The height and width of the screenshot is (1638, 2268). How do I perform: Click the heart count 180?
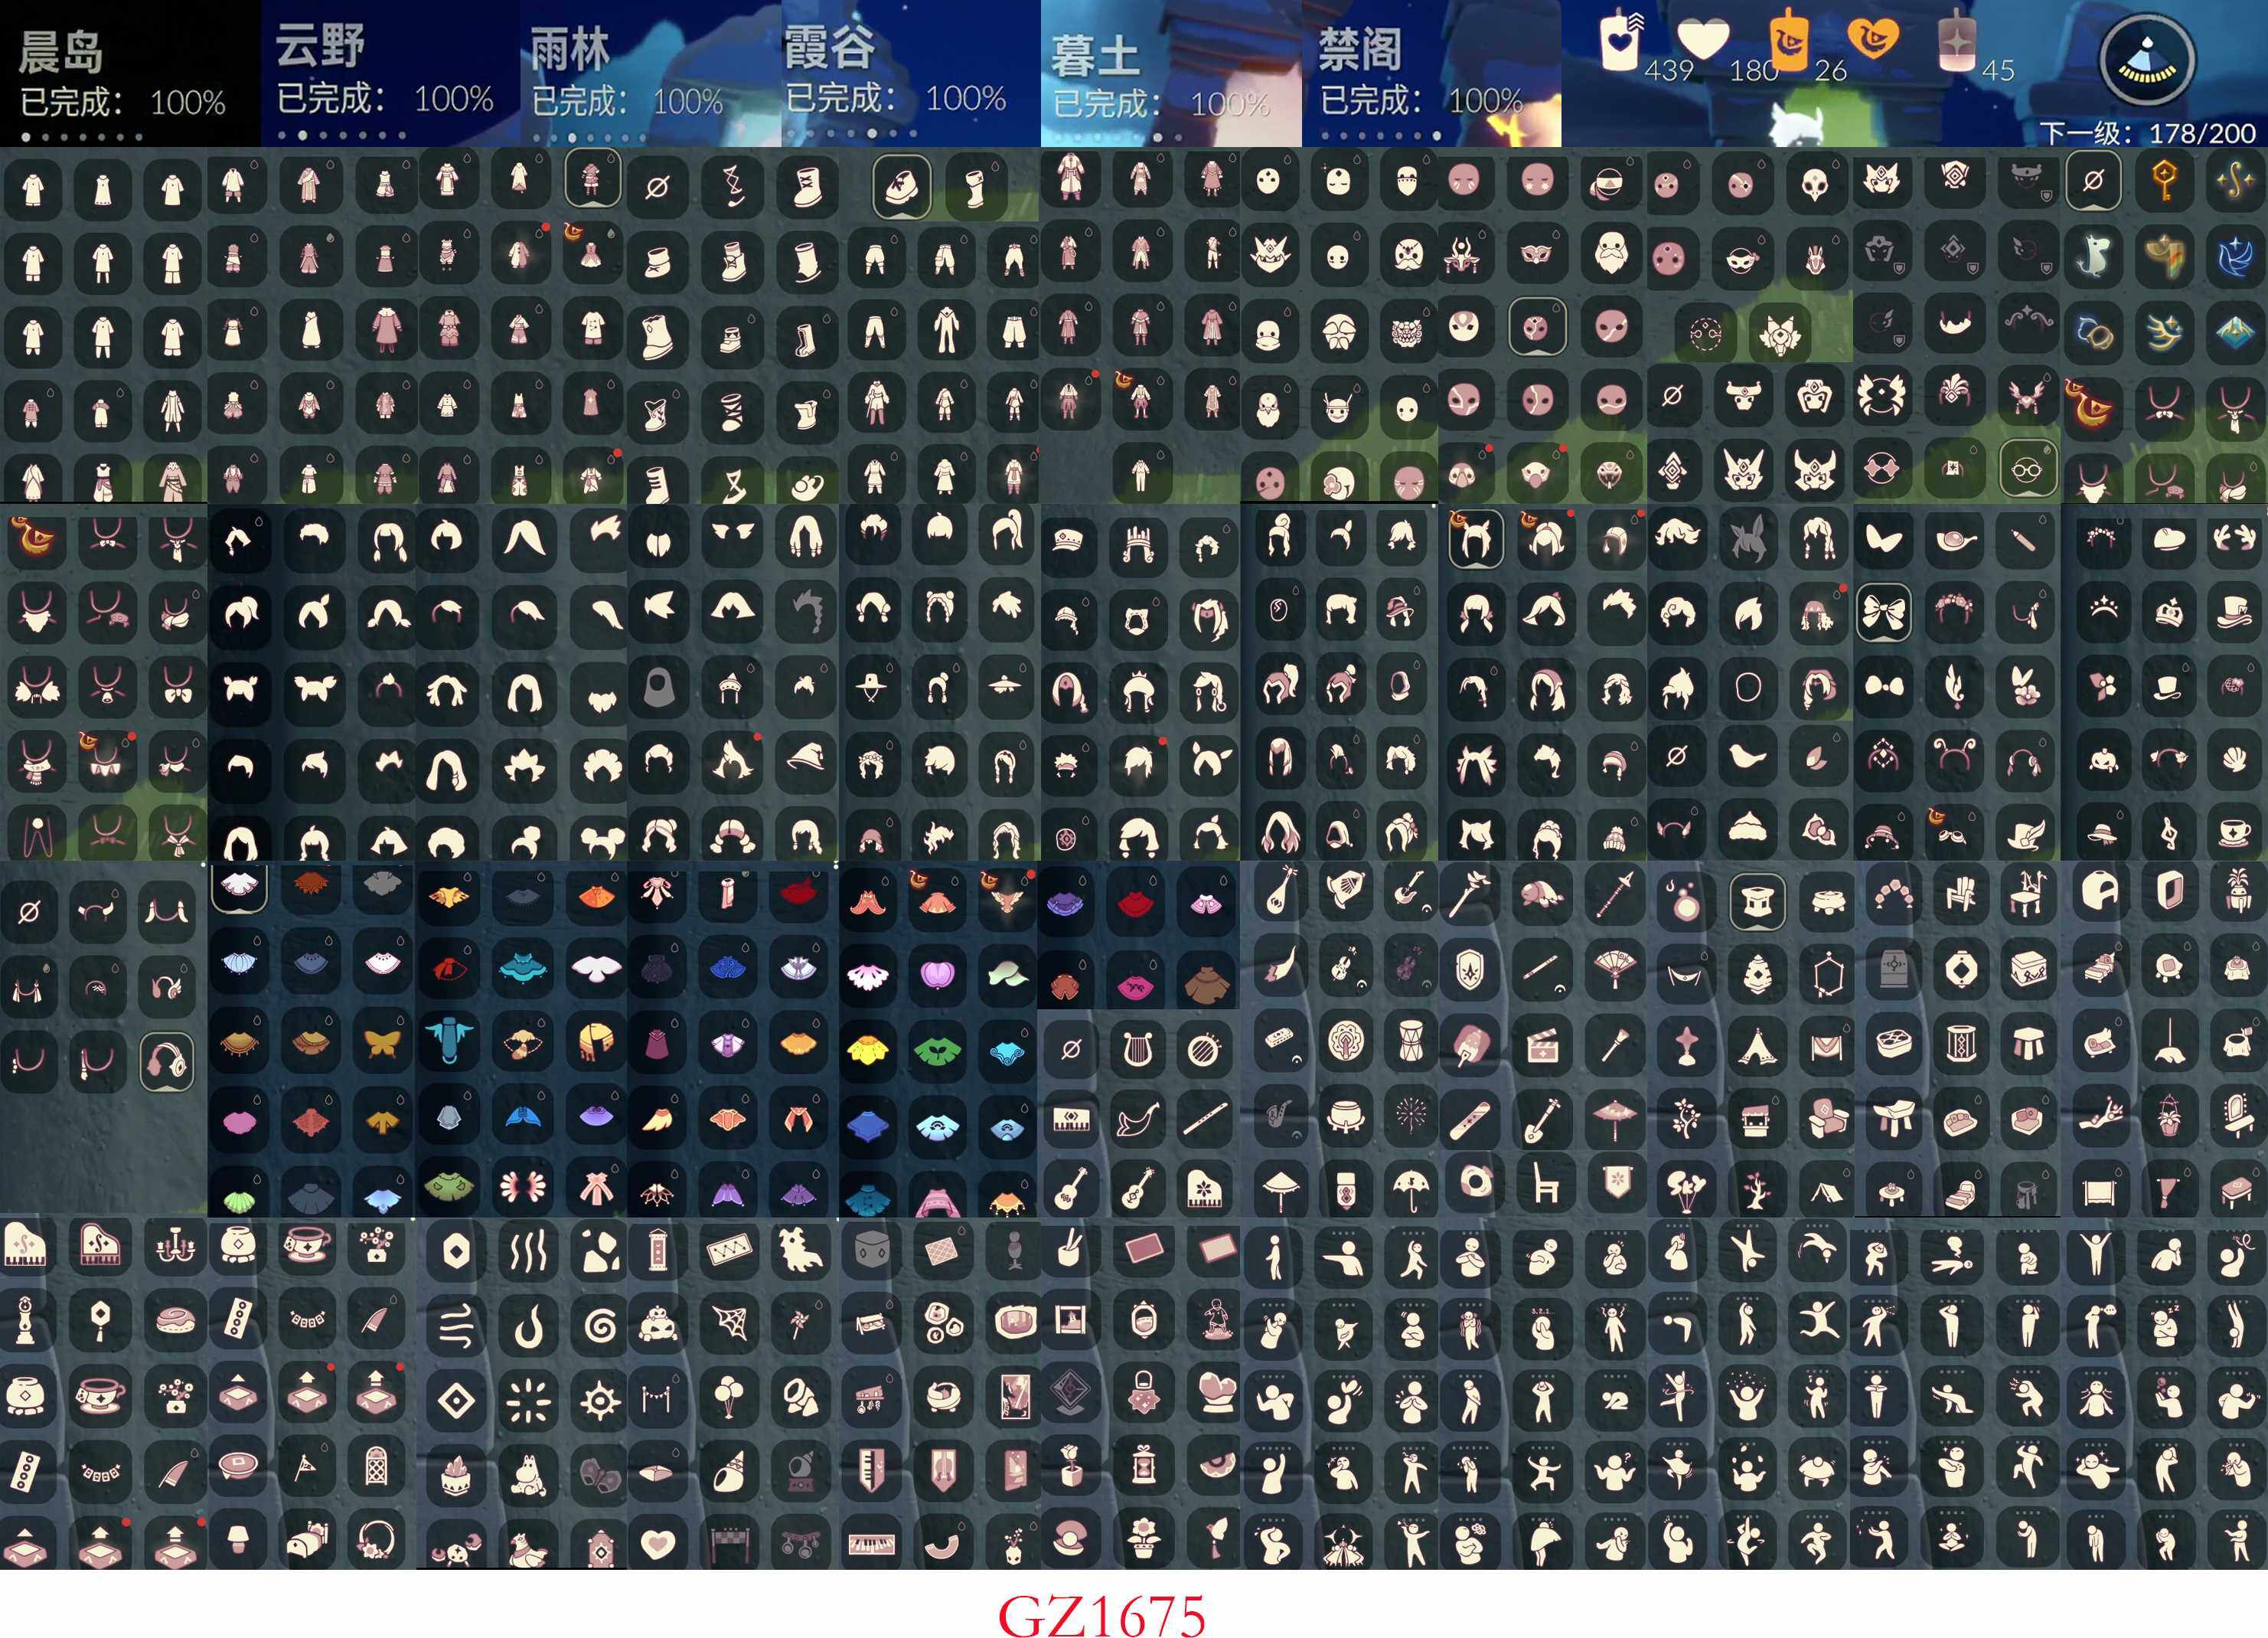1753,70
